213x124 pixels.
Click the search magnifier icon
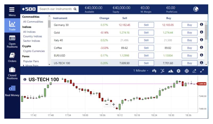pyautogui.click(x=75, y=9)
